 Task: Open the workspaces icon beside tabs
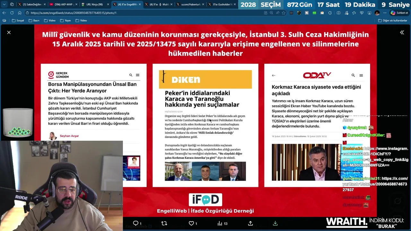click(12, 4)
